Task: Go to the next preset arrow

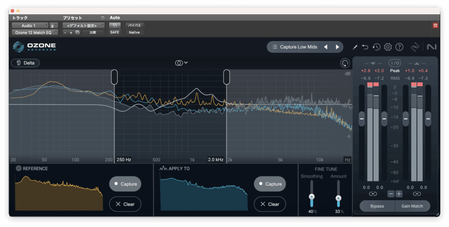Action: coord(337,47)
